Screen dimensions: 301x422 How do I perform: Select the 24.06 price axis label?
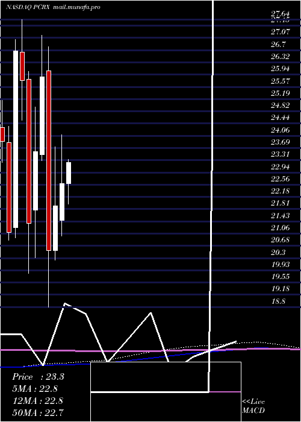pos(281,130)
